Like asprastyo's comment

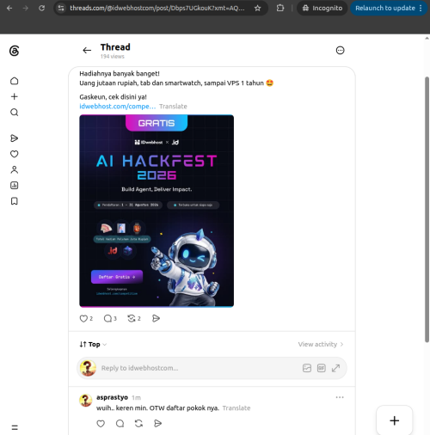pos(101,423)
